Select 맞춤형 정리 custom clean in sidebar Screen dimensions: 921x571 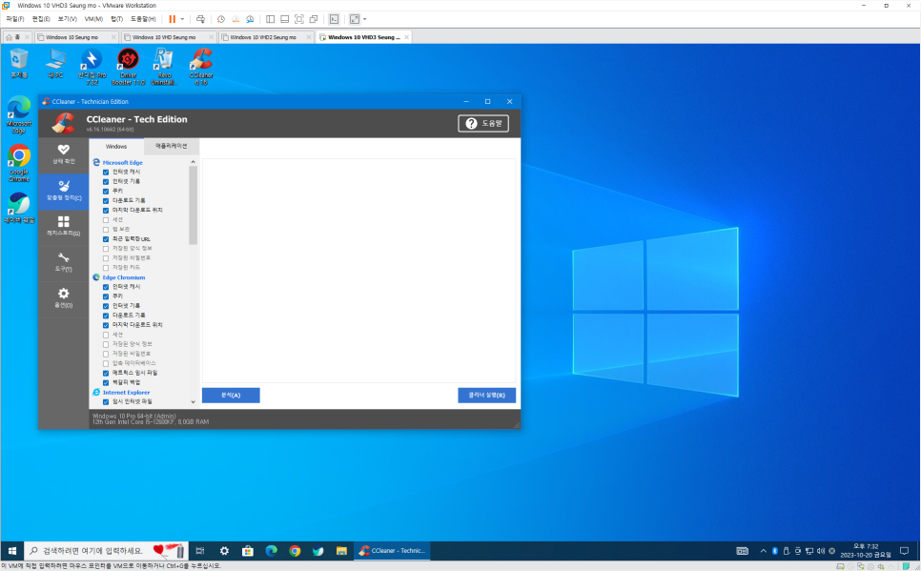[x=64, y=191]
